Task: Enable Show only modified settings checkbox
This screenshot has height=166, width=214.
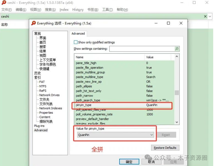Action: point(75,42)
